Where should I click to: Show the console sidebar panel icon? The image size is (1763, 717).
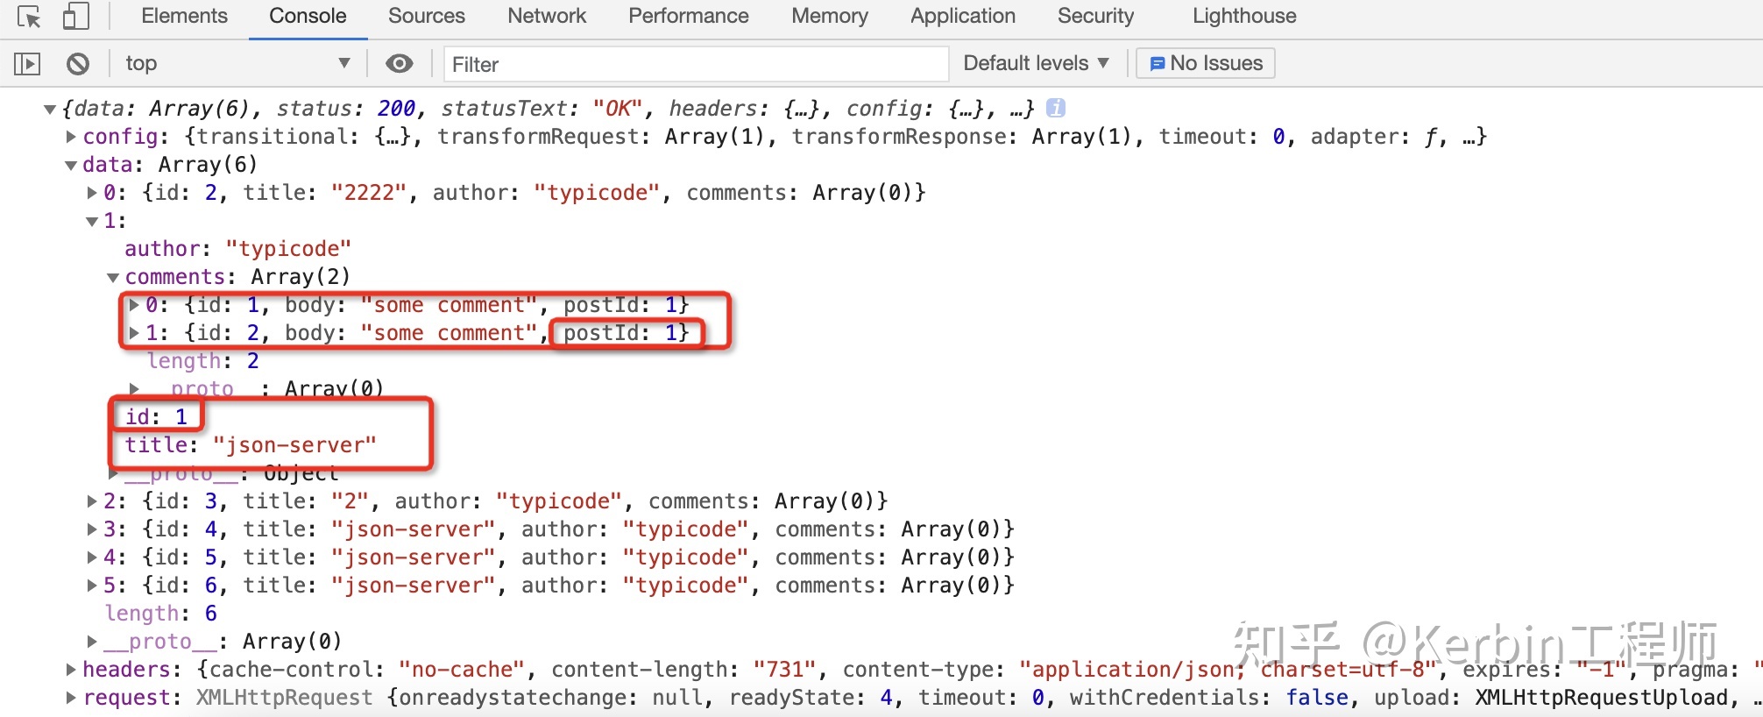click(27, 63)
